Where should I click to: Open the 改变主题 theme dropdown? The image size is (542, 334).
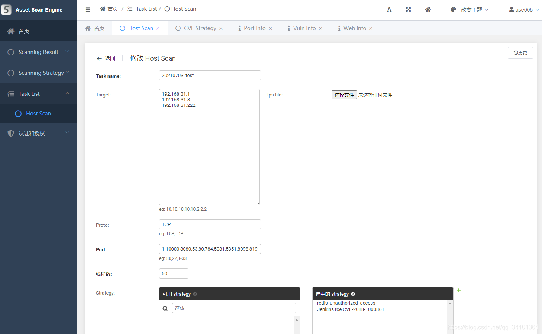point(470,10)
